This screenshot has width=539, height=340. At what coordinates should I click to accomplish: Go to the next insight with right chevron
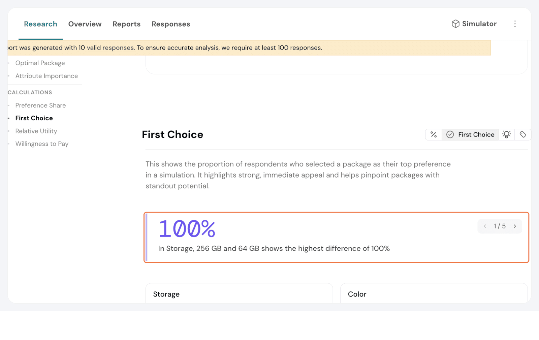[x=515, y=226]
